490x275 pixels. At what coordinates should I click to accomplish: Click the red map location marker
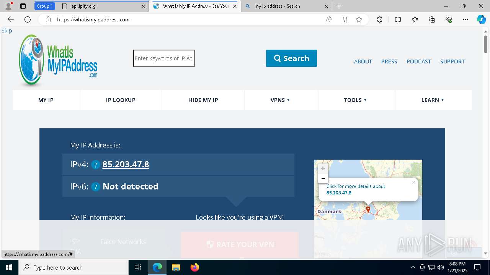(368, 209)
